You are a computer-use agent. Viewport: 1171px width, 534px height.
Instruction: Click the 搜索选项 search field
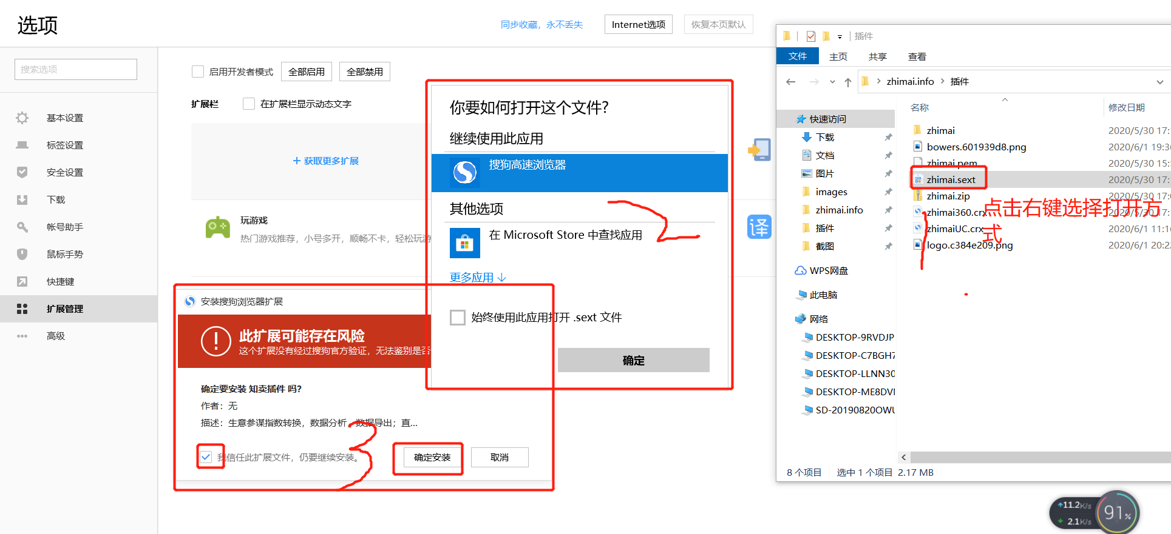pos(76,69)
